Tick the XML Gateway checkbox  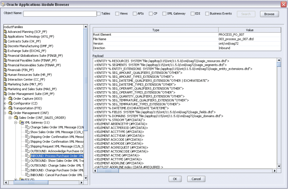tap(164, 14)
